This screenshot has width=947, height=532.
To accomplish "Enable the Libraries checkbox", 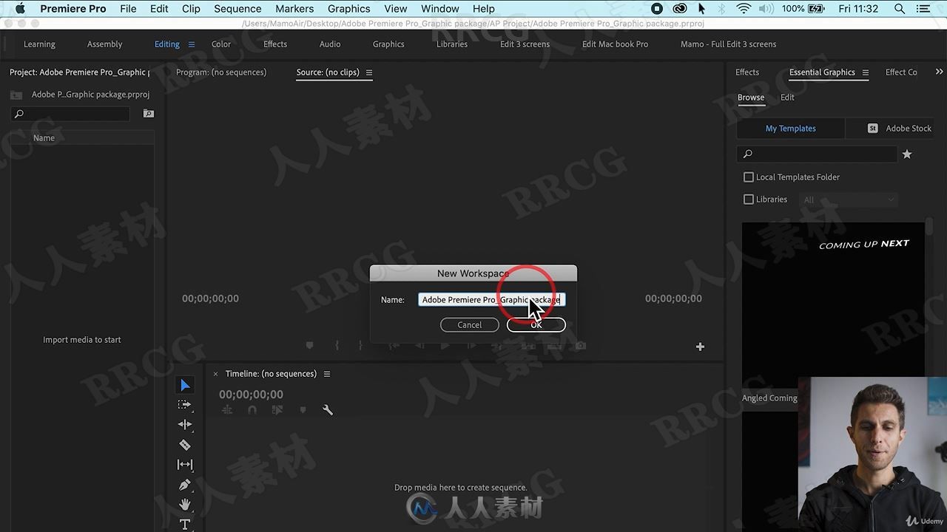I will point(749,199).
